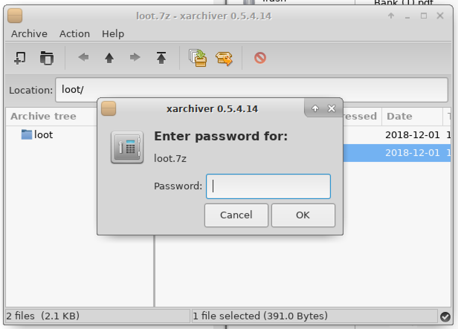Click the safe icon in password dialog
Screen dimensions: 458x329
[127, 147]
